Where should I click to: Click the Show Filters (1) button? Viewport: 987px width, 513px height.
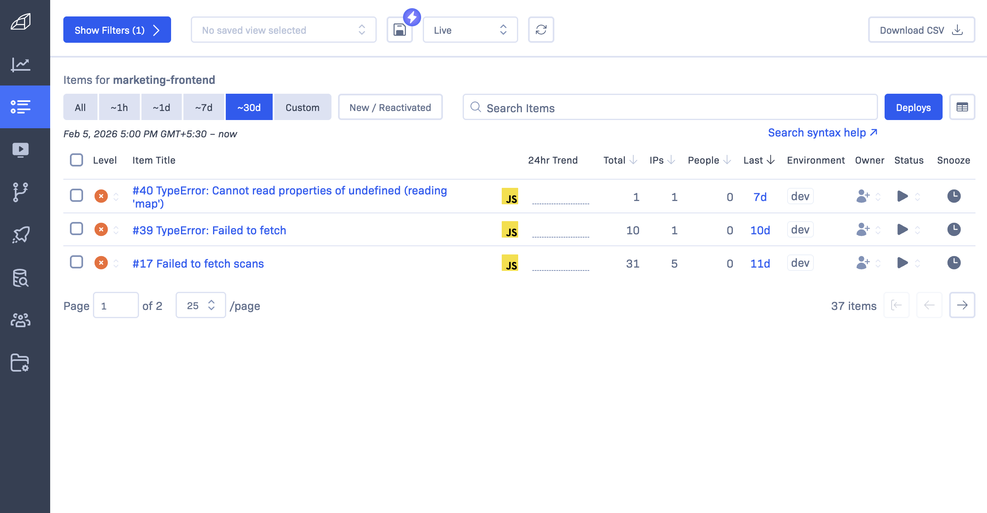[117, 30]
